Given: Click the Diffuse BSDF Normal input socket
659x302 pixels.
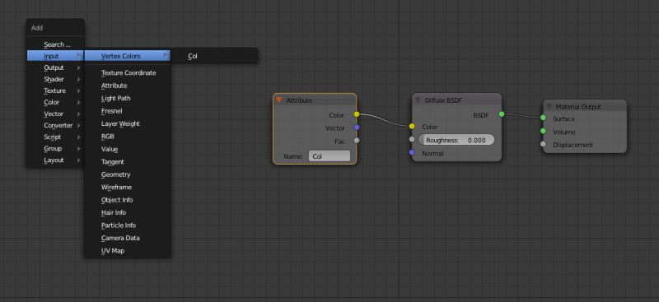Looking at the screenshot, I should (412, 152).
